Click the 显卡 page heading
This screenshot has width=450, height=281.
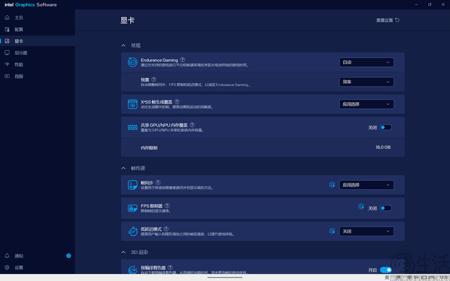pyautogui.click(x=127, y=20)
